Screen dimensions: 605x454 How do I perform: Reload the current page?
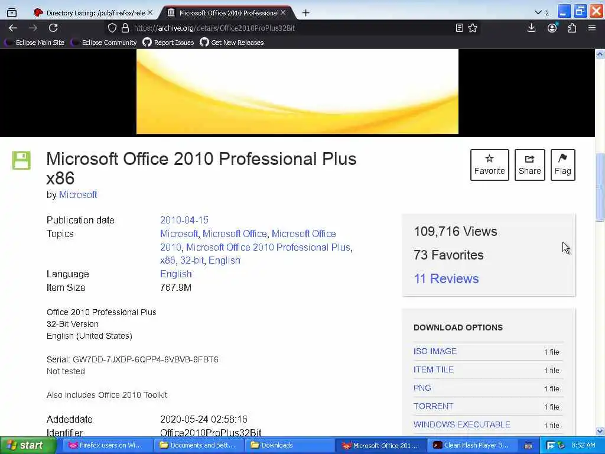pos(53,28)
